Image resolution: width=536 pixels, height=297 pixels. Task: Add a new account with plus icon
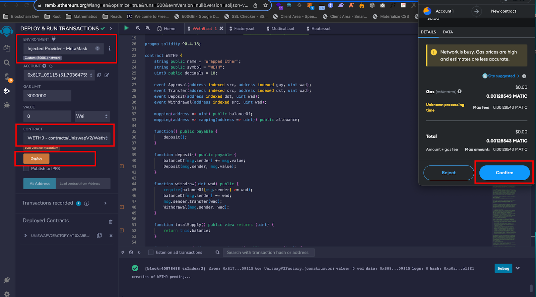click(44, 66)
